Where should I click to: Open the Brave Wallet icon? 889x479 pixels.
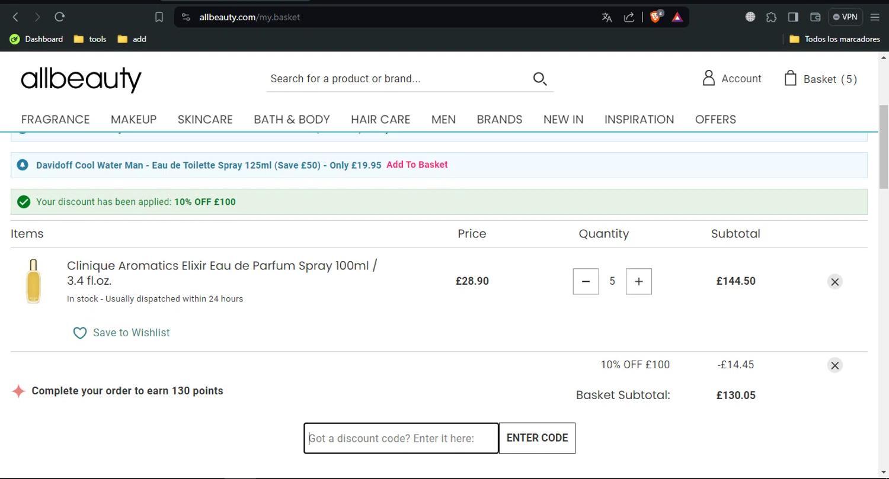click(815, 17)
